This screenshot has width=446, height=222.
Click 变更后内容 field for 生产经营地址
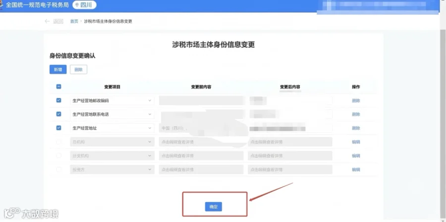290,128
